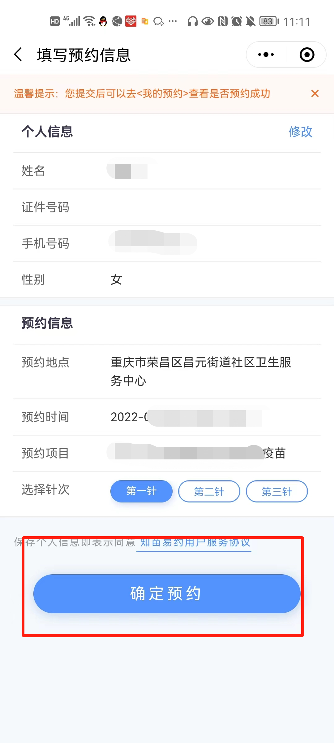The image size is (334, 743).
Task: Tap the 预约时间 appointment time row
Action: pos(186,417)
